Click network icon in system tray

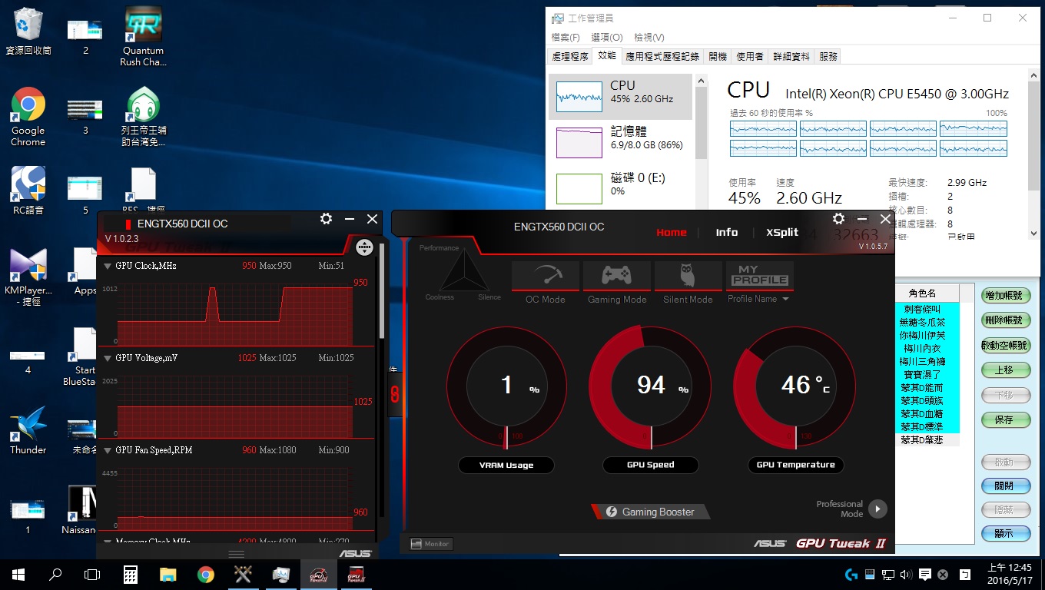point(887,575)
